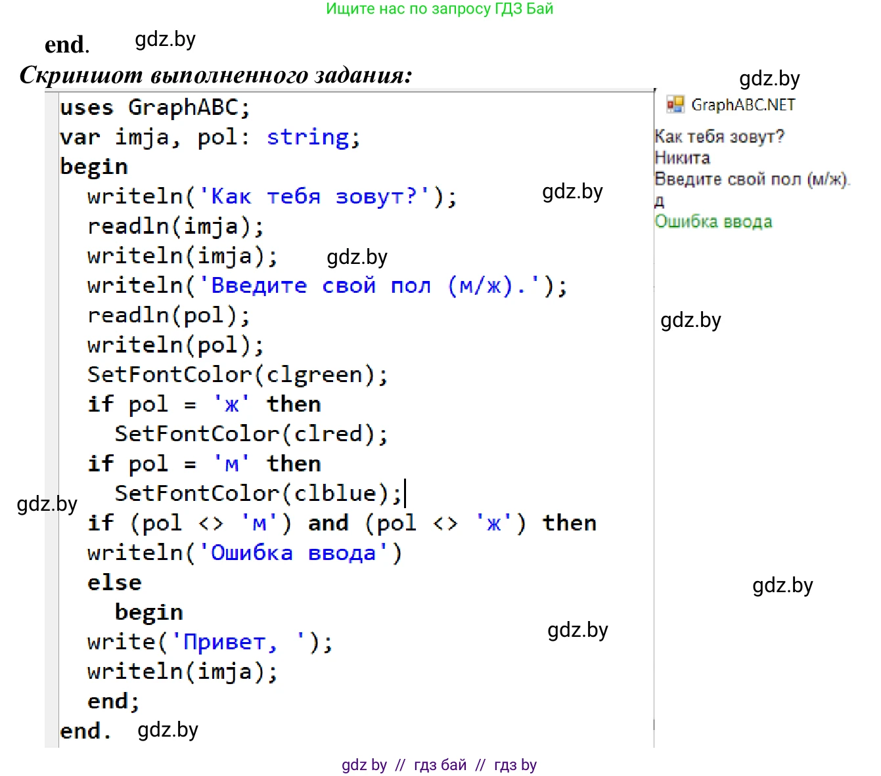Click the 'Ошибка ввода' string in code
The width and height of the screenshot is (881, 776).
(293, 553)
